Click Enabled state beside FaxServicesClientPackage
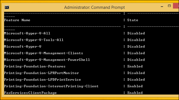The width and height of the screenshot is (179, 100). point(135,93)
